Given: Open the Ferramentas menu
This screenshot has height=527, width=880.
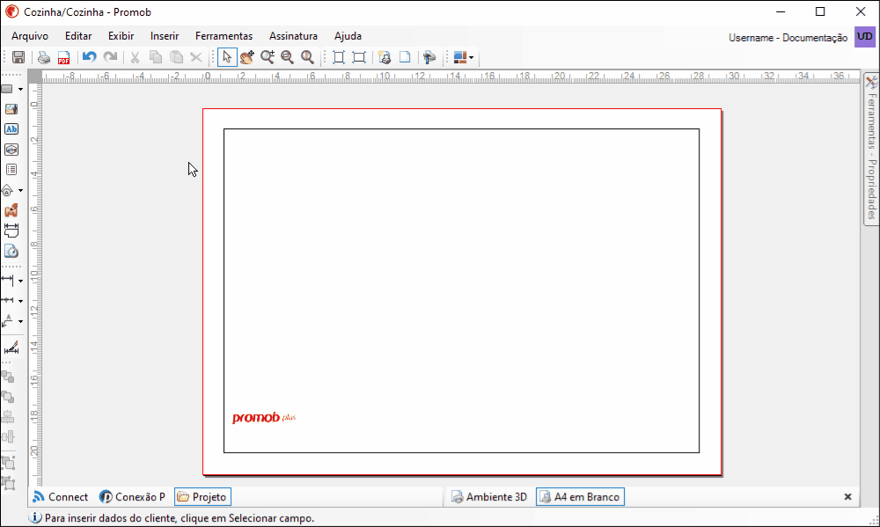Looking at the screenshot, I should click(224, 36).
